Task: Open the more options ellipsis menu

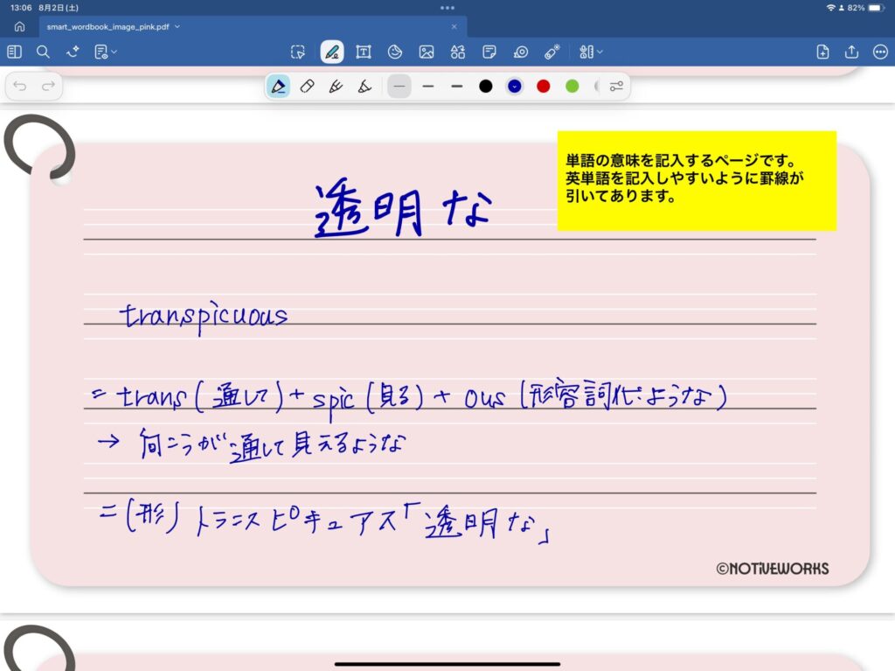Action: click(x=880, y=52)
